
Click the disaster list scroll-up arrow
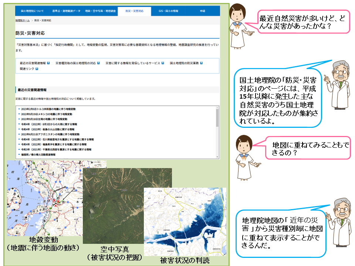pyautogui.click(x=217, y=108)
